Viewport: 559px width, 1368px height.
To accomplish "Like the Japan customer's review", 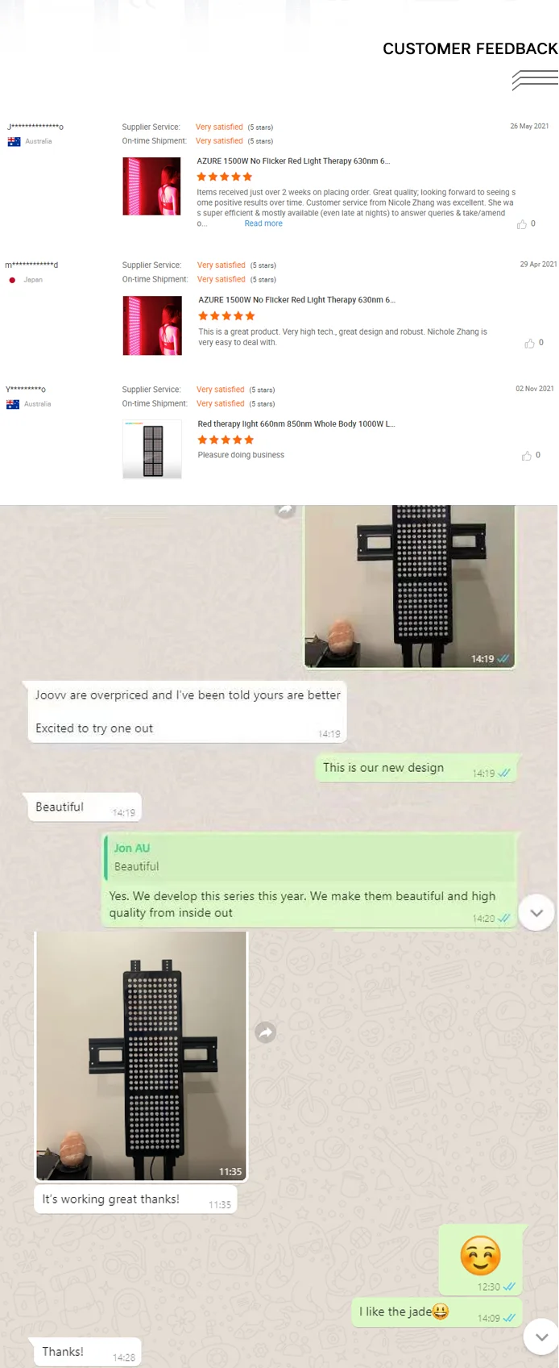I will (x=529, y=344).
